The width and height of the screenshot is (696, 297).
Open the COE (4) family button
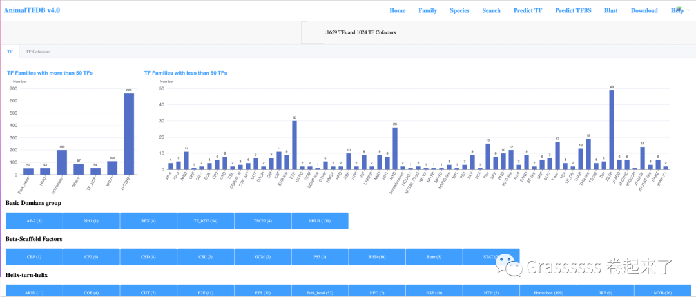pyautogui.click(x=91, y=291)
